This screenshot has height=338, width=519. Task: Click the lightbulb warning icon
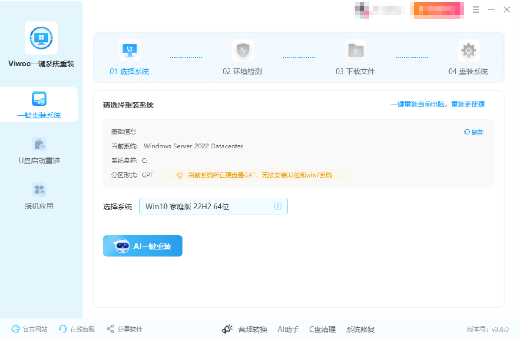[x=180, y=175]
